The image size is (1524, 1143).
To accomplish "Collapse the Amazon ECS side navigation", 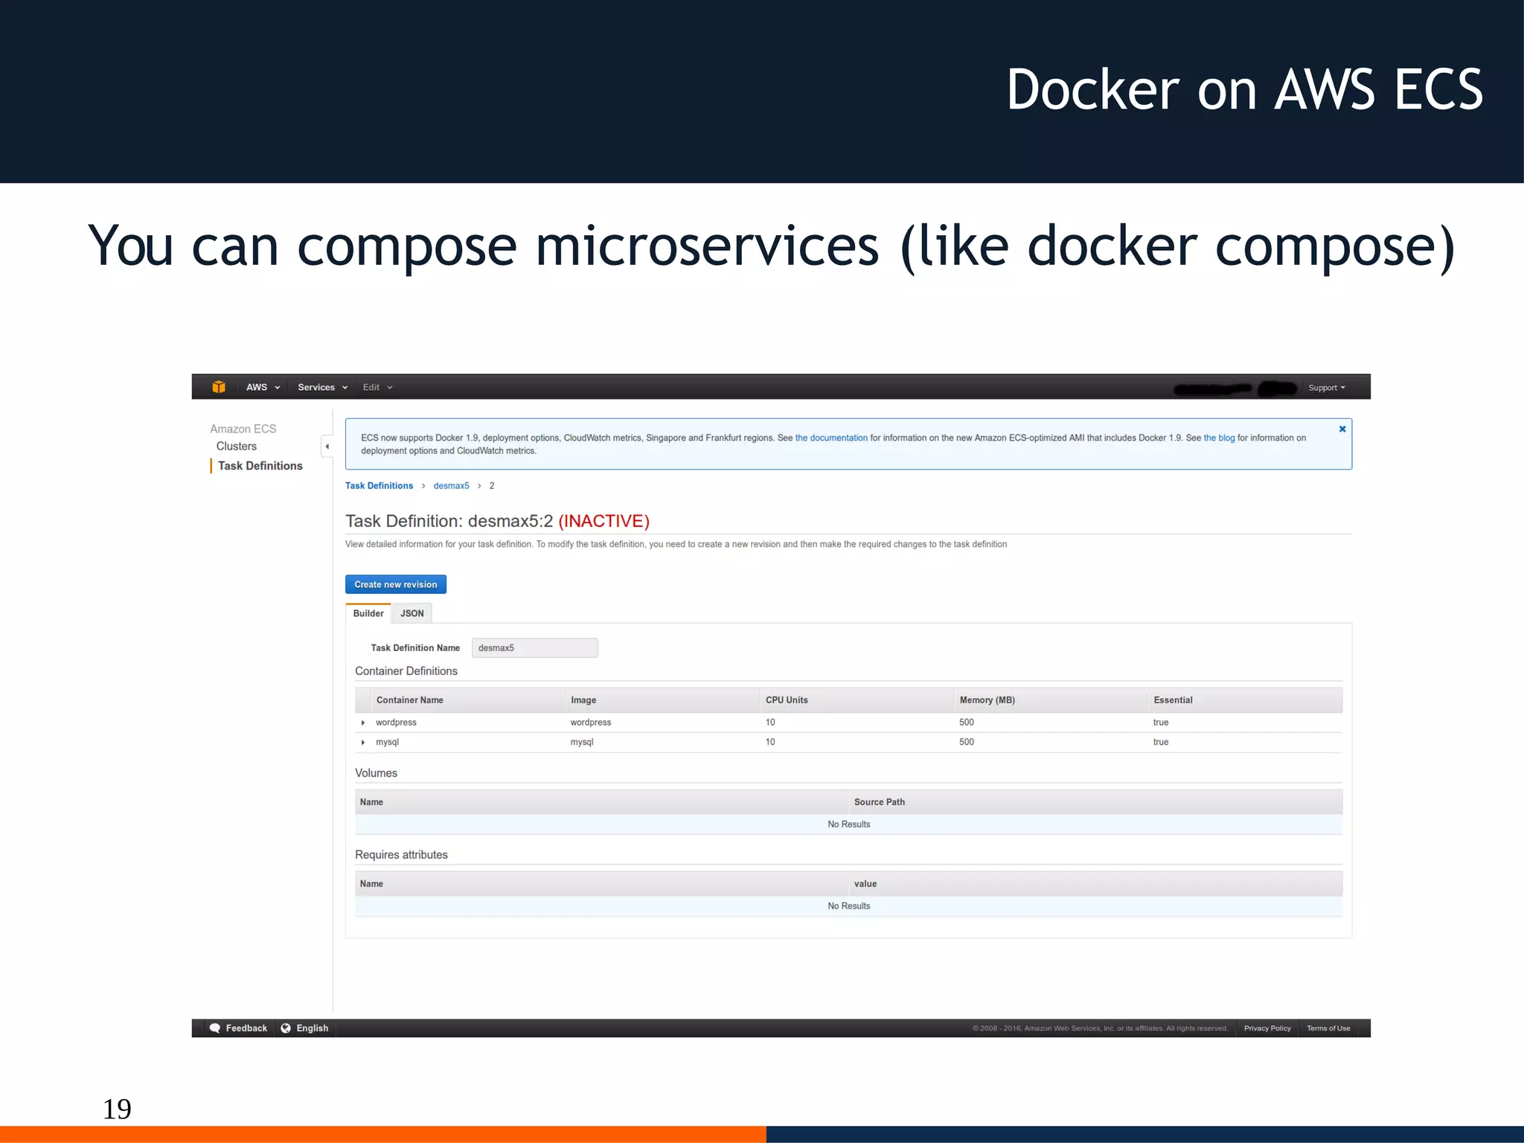I will tap(327, 446).
